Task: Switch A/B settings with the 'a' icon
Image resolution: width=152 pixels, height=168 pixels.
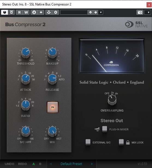Action: 34,12
